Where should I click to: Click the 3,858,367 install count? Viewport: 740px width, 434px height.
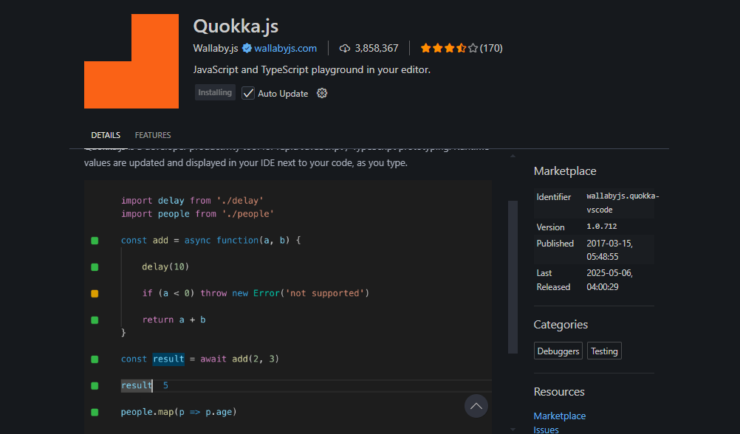pos(377,48)
